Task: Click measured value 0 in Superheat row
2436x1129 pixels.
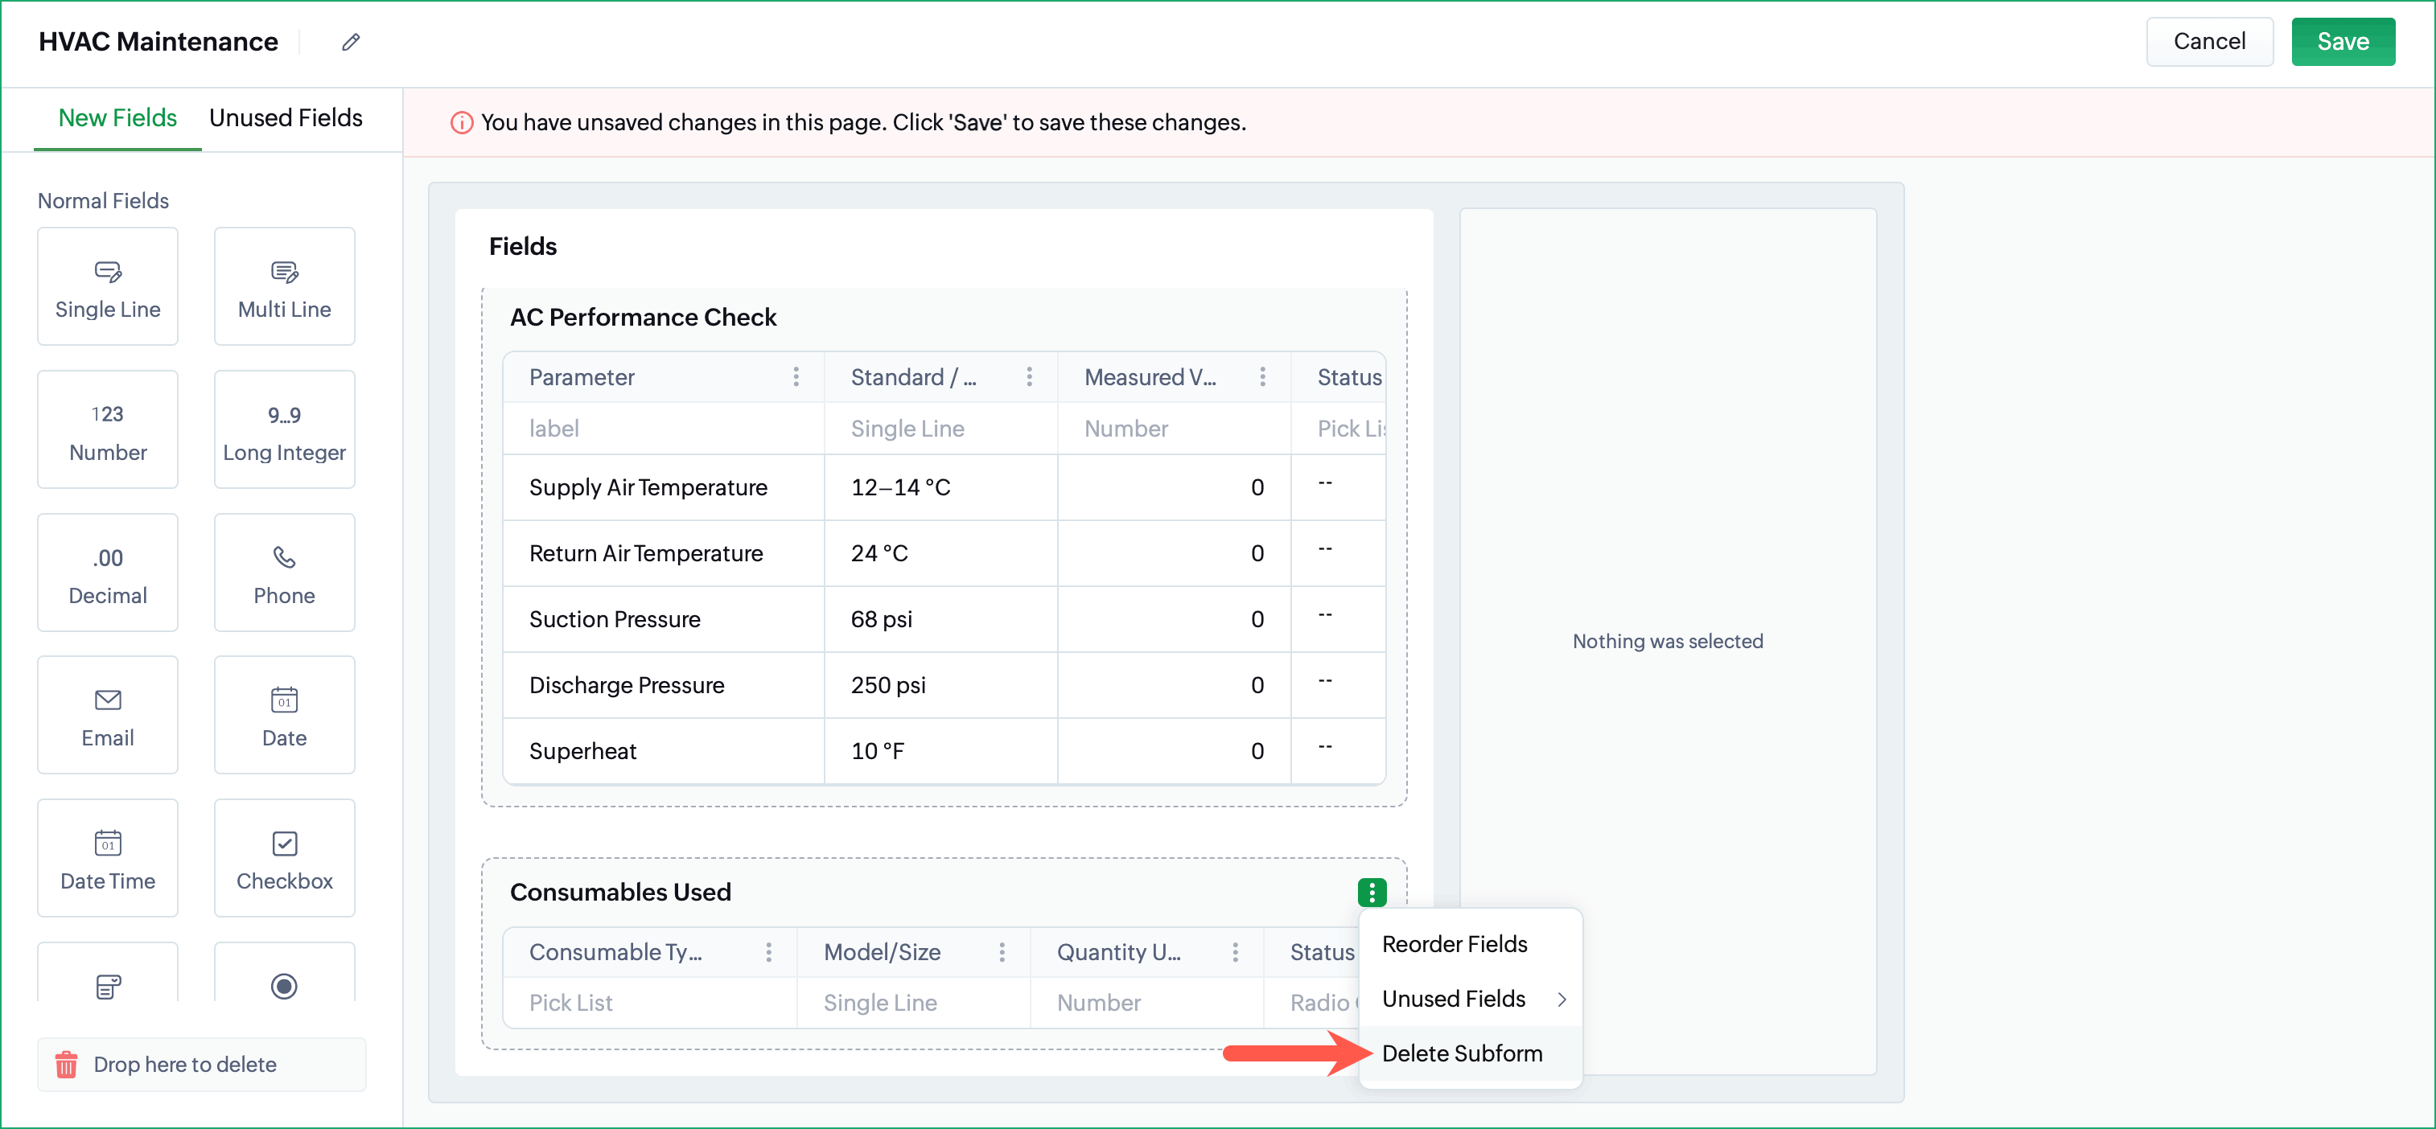Action: tap(1174, 751)
